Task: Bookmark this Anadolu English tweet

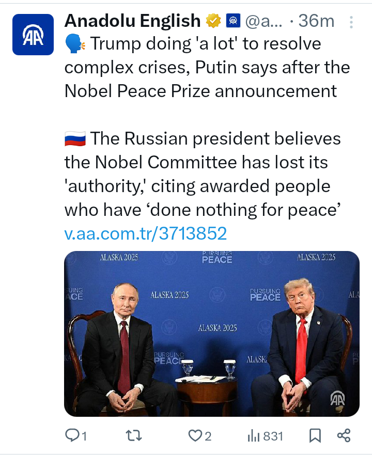Action: point(315,436)
